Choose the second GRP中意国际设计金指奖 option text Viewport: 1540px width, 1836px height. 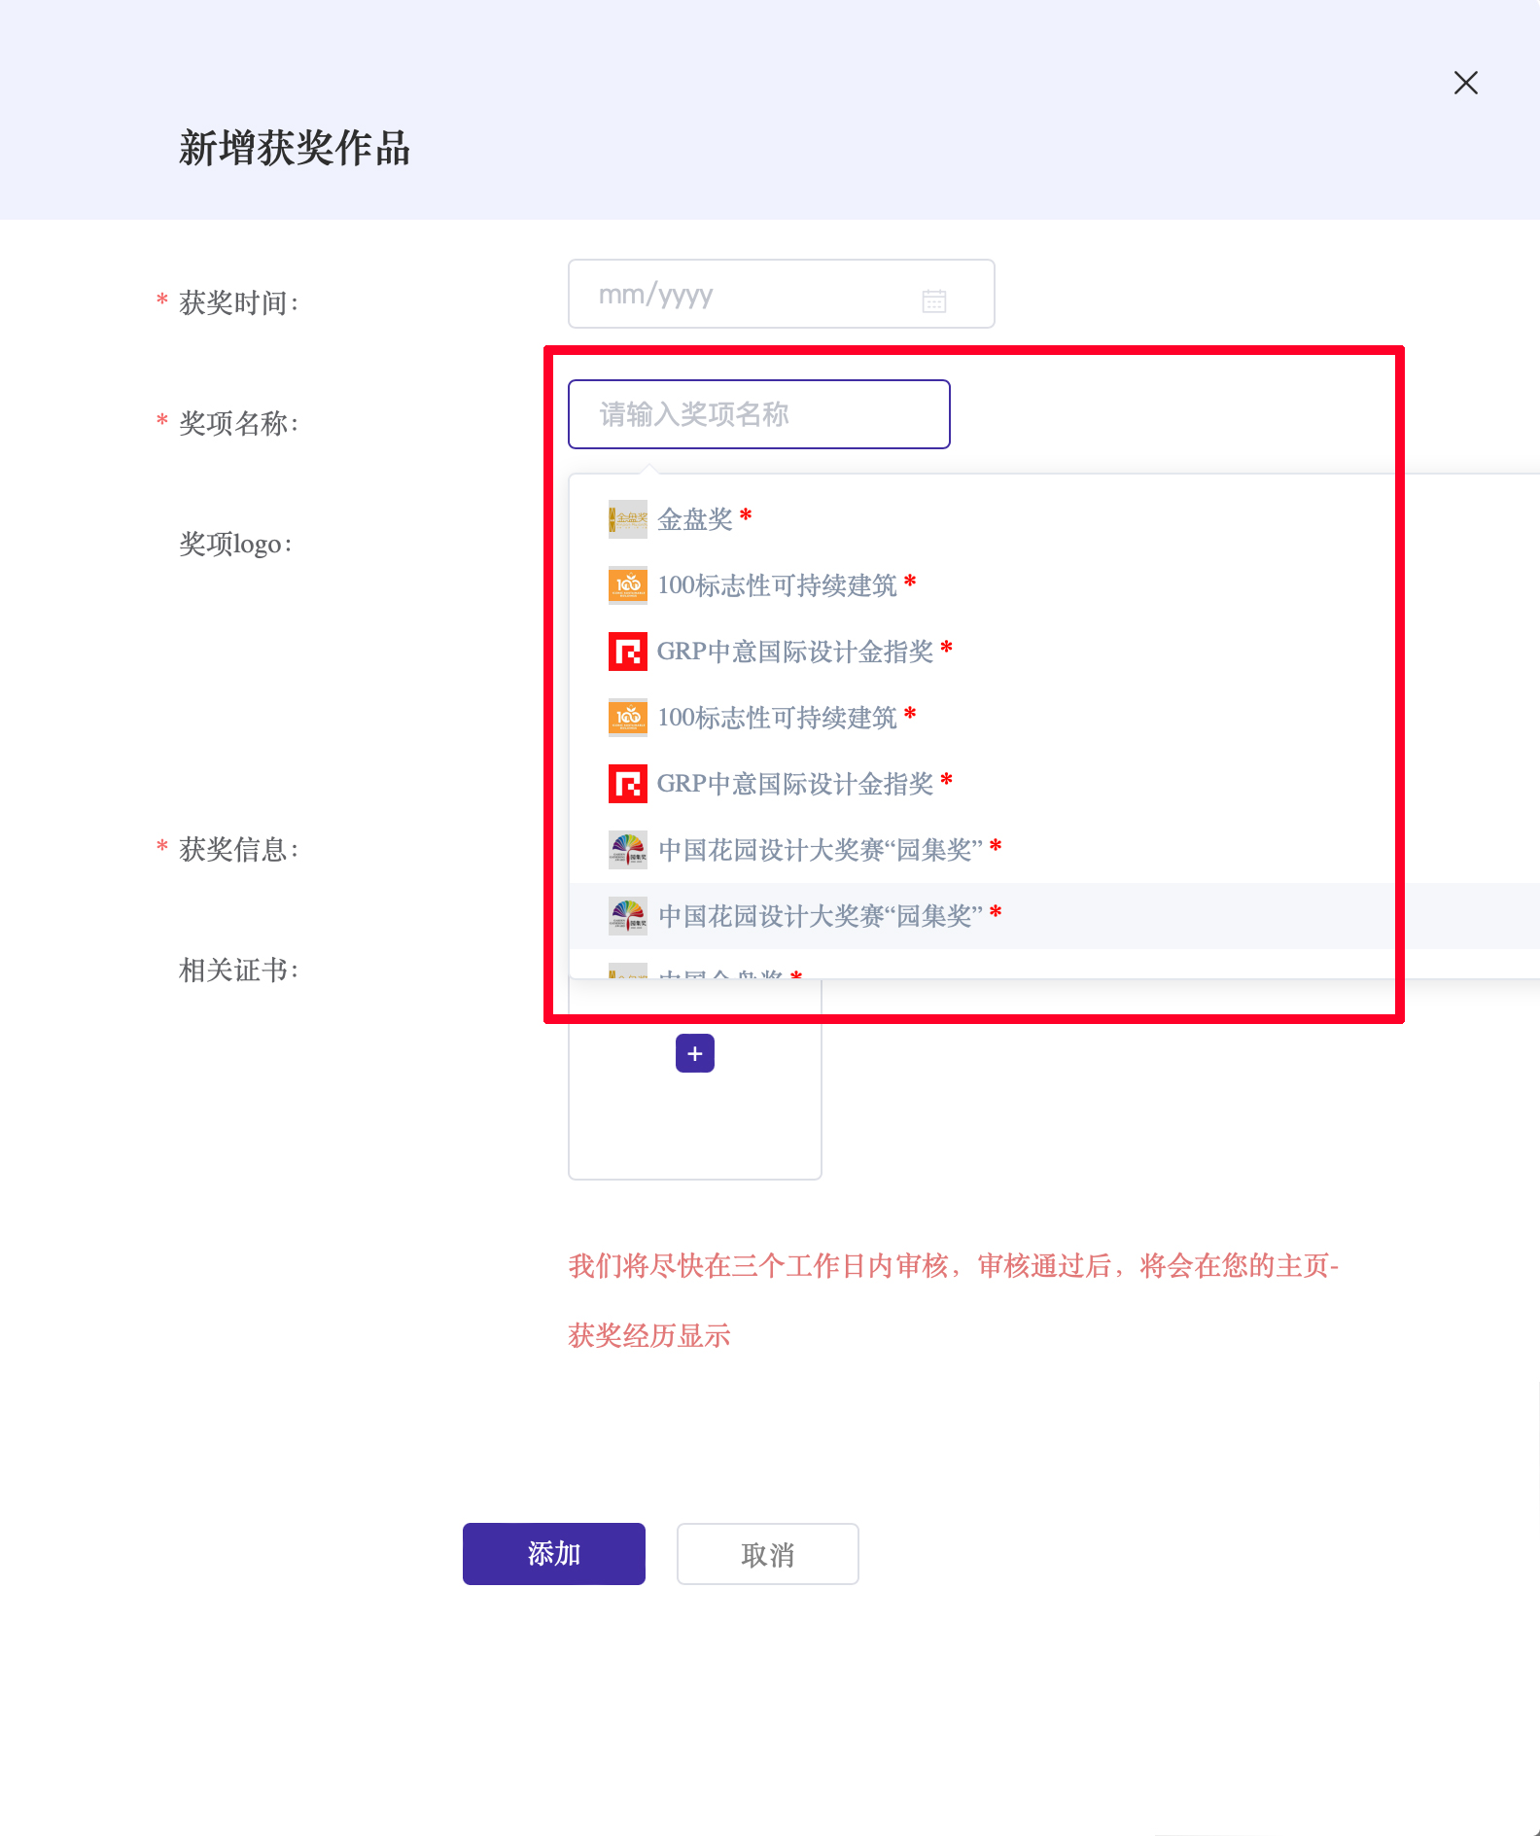[x=794, y=784]
